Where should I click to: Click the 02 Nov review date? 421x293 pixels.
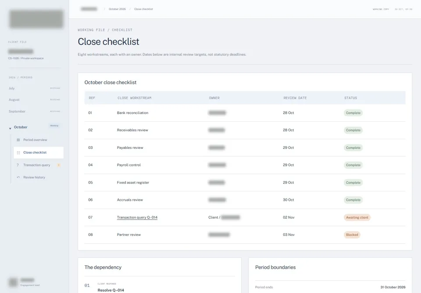coord(289,217)
